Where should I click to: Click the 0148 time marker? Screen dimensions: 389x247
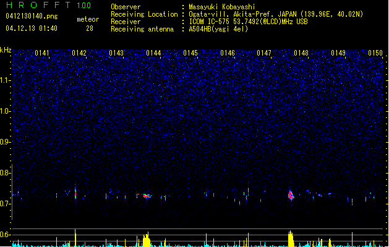click(301, 53)
